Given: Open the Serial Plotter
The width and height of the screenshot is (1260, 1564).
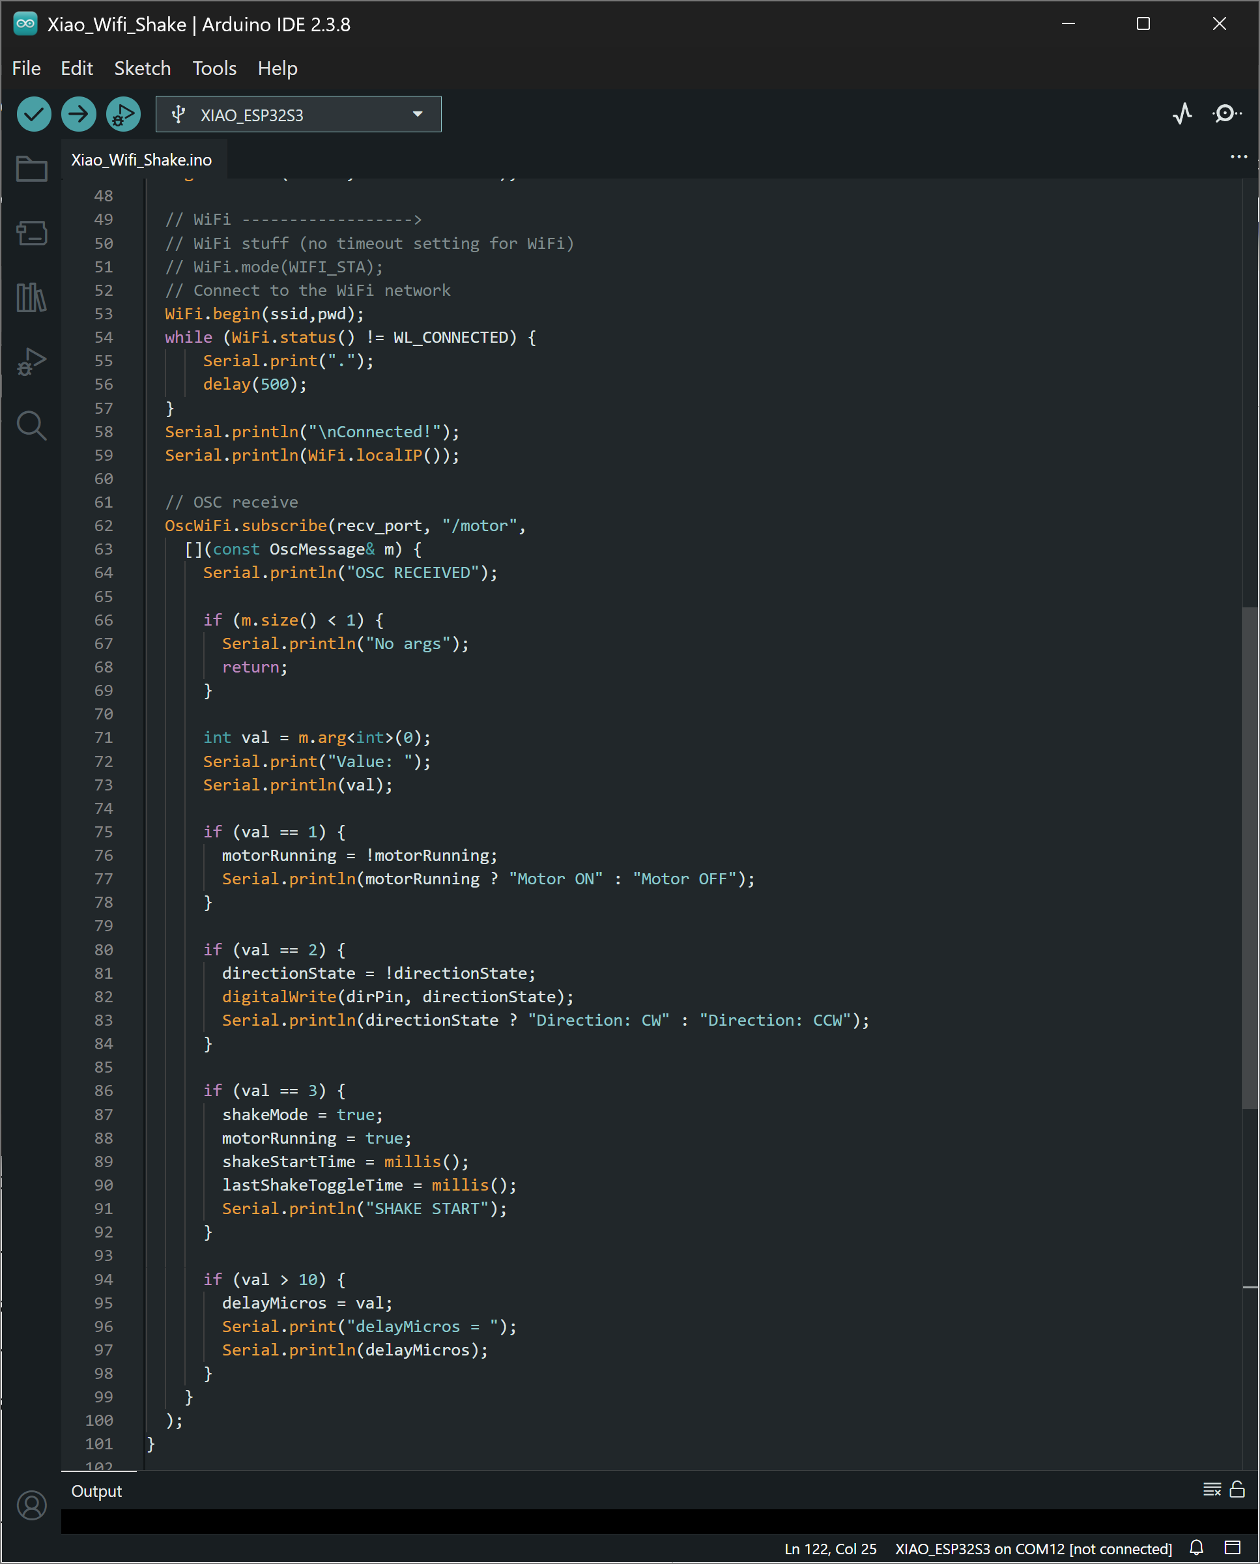Looking at the screenshot, I should tap(1182, 114).
